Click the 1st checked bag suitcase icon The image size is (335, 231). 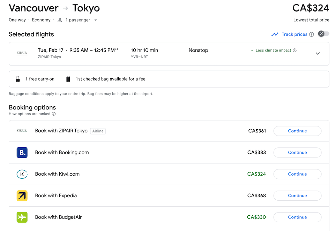[x=68, y=79]
